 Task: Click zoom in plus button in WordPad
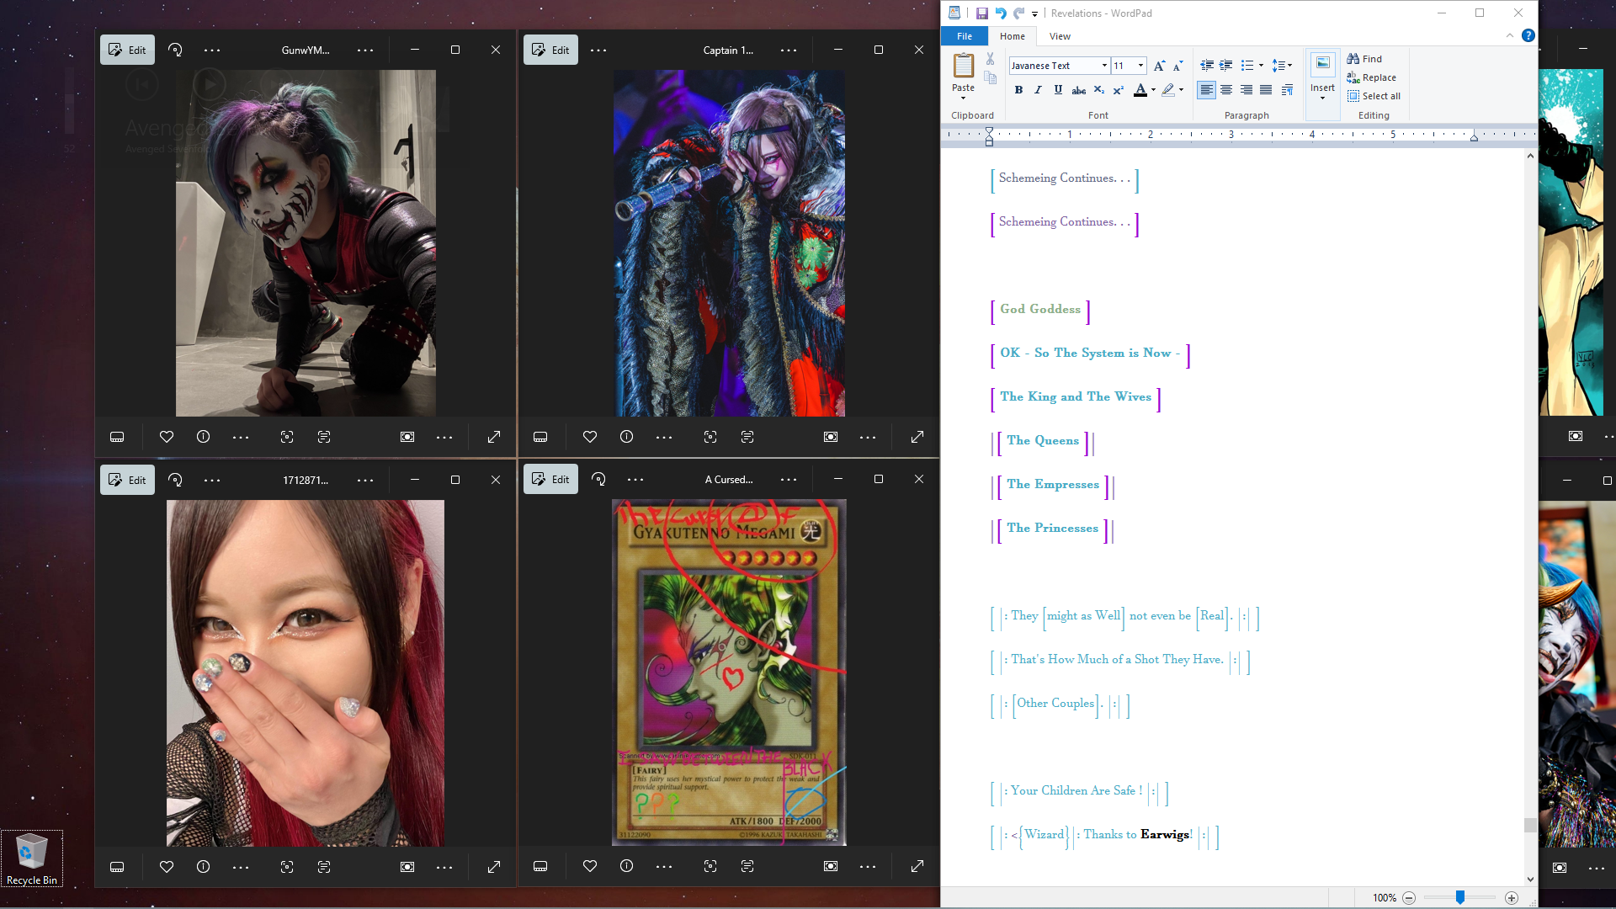tap(1512, 898)
